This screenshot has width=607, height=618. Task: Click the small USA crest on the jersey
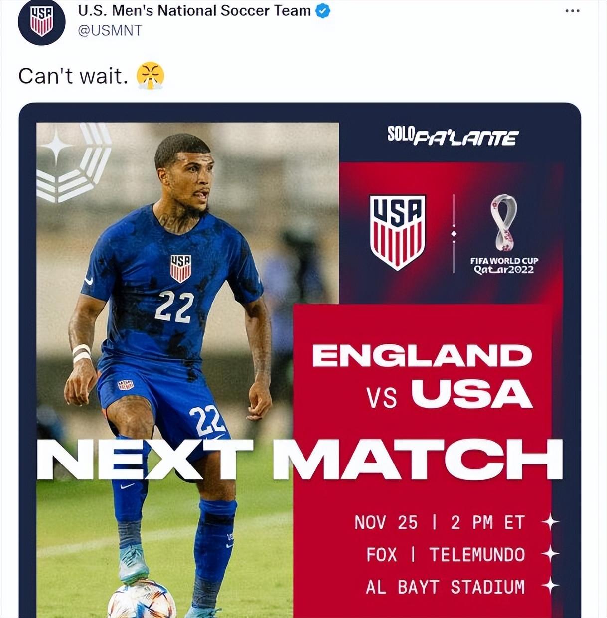pos(180,268)
